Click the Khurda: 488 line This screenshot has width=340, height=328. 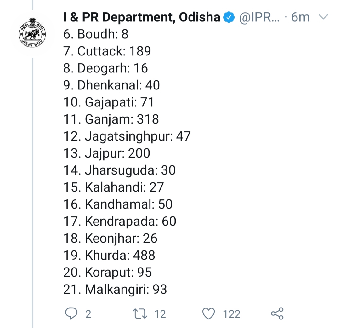click(x=109, y=255)
